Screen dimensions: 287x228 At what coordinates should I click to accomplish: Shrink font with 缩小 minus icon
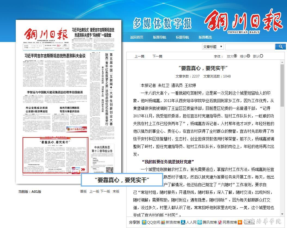tap(248, 56)
